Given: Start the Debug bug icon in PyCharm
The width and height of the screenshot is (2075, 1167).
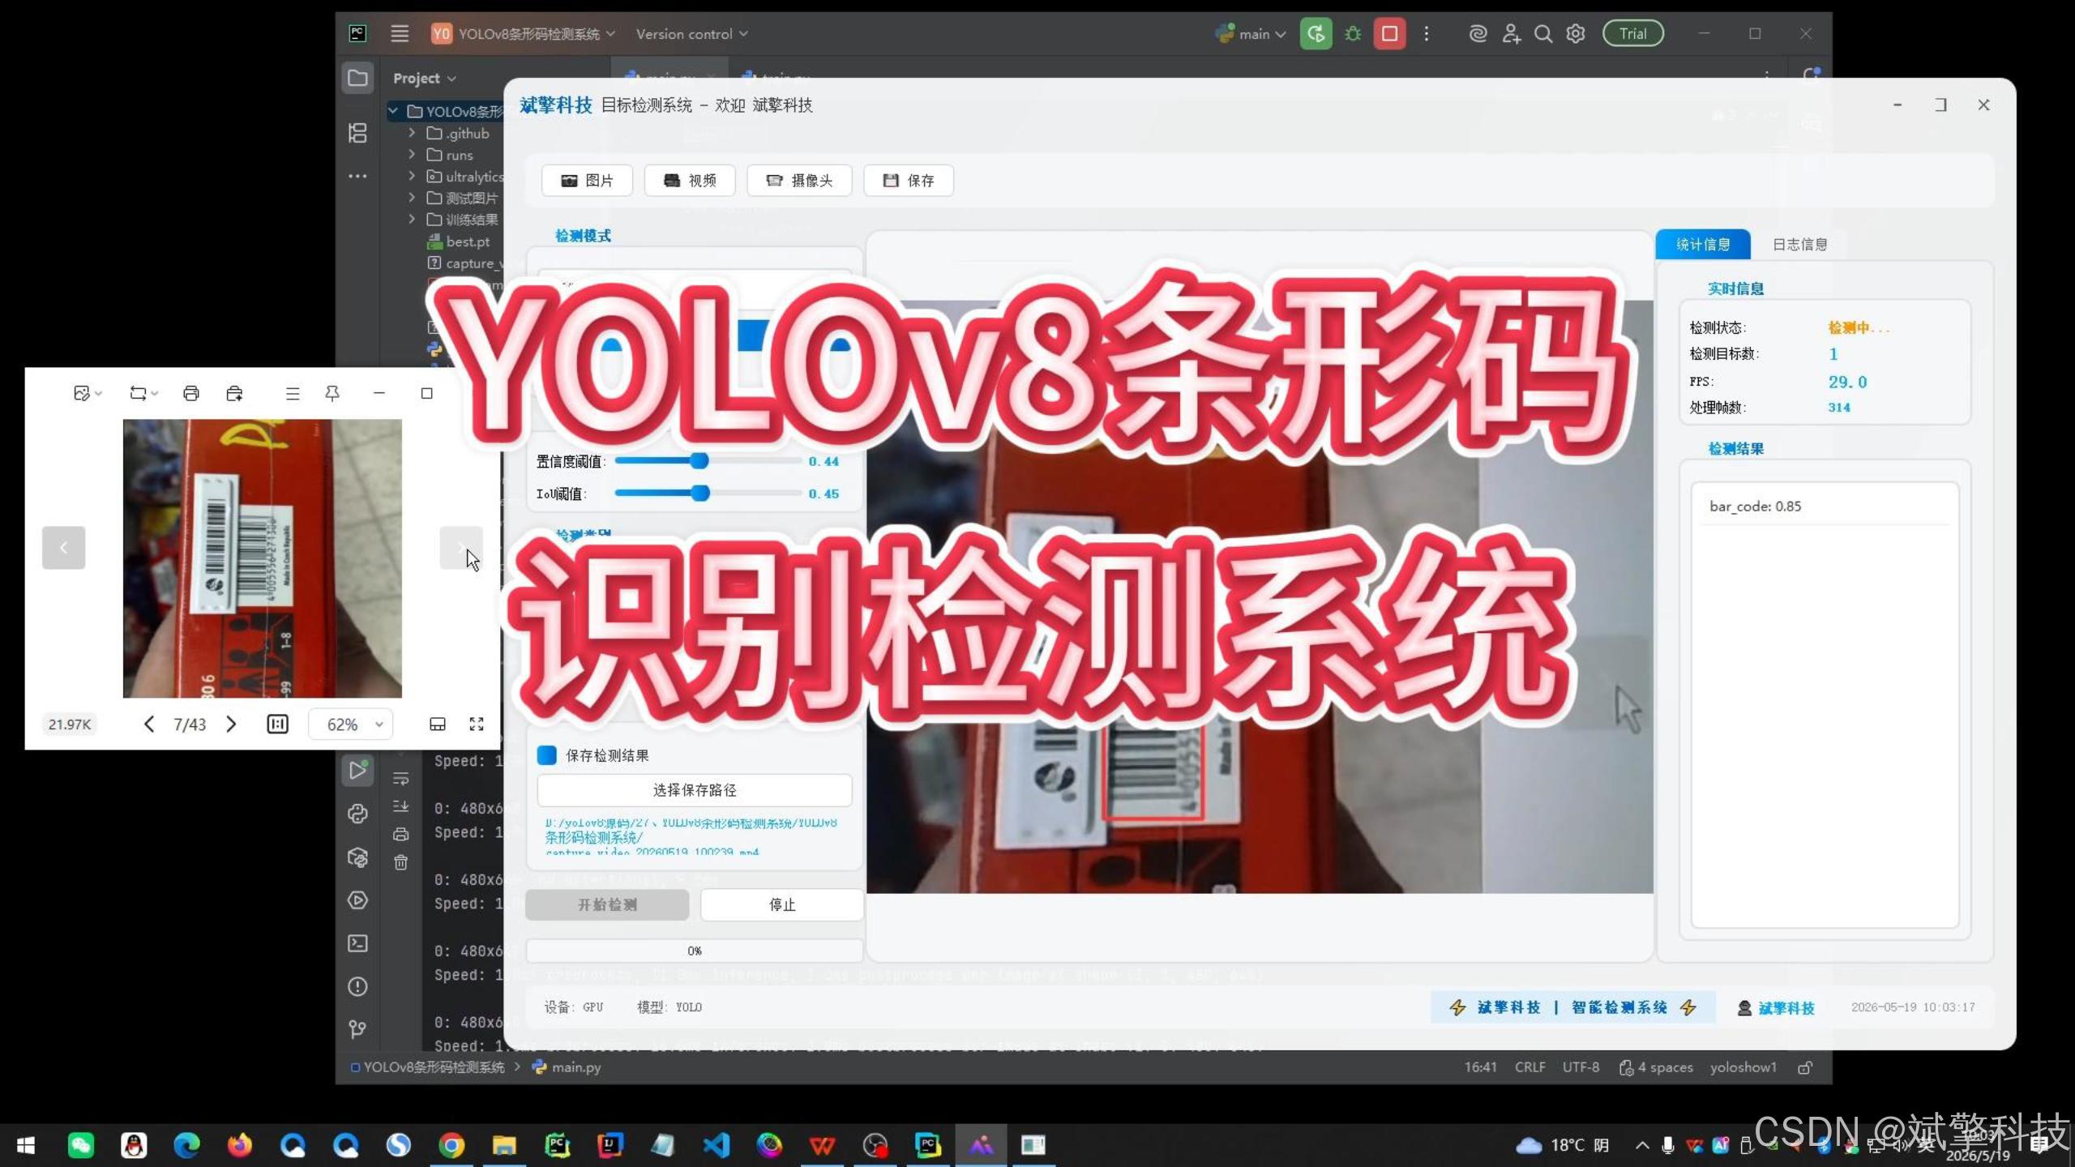Looking at the screenshot, I should pos(1353,33).
